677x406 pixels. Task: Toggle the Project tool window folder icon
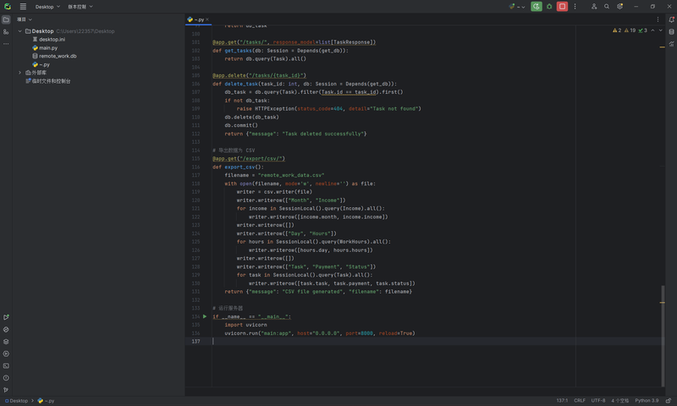tap(6, 19)
